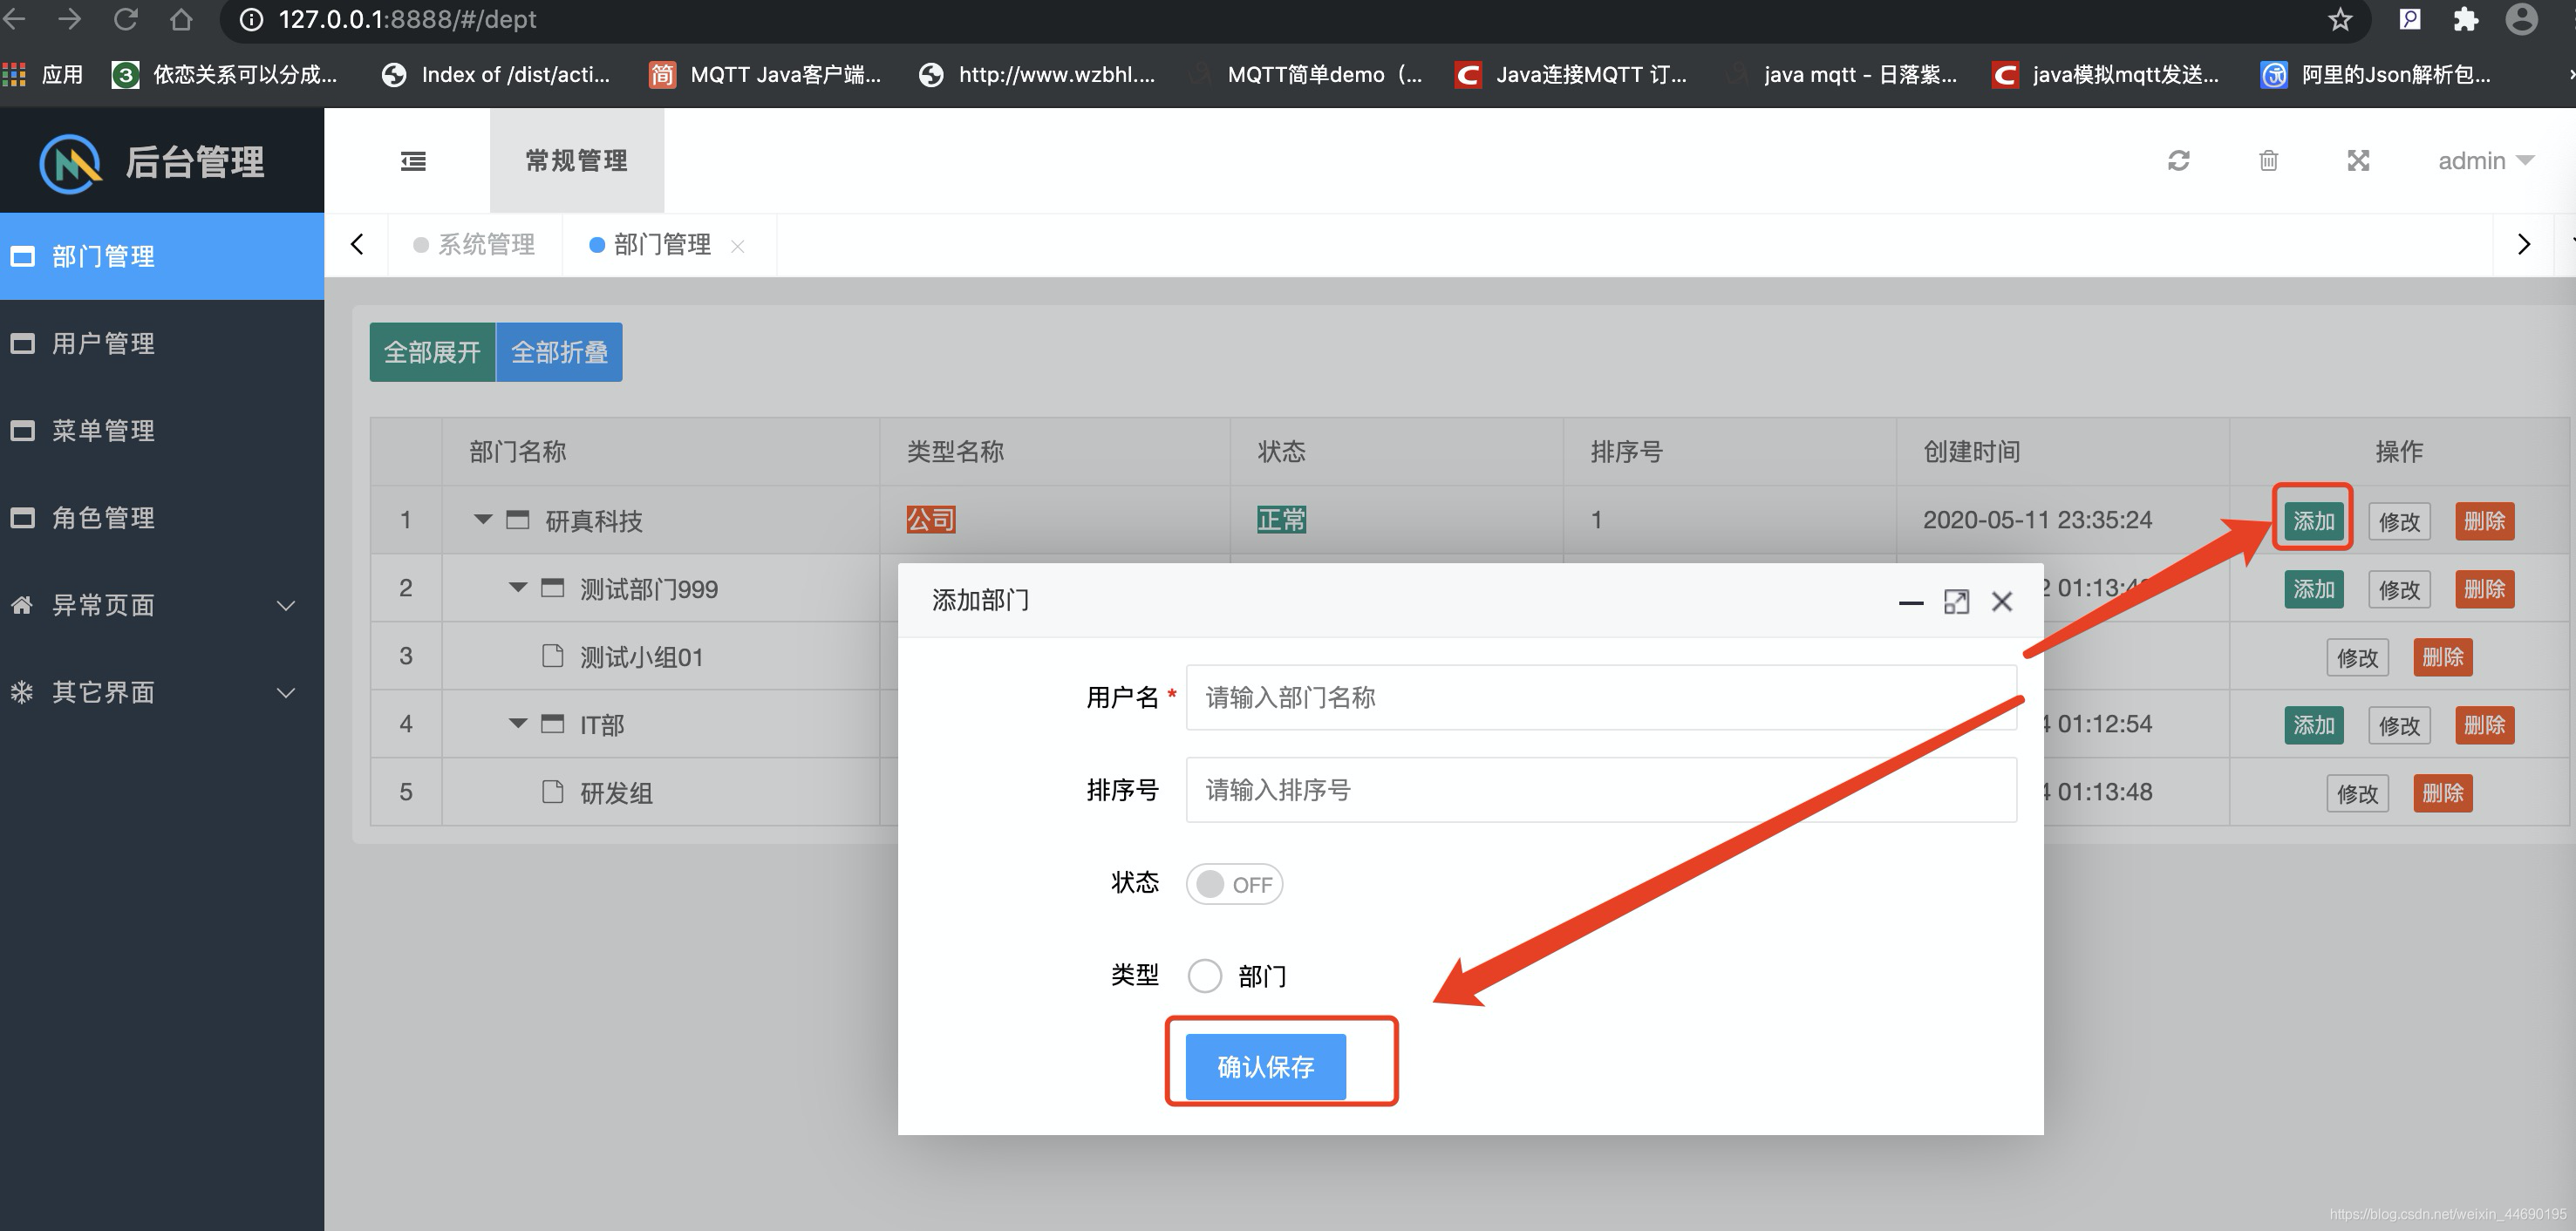The width and height of the screenshot is (2576, 1231).
Task: Click the browser back arrow
Action: click(14, 19)
